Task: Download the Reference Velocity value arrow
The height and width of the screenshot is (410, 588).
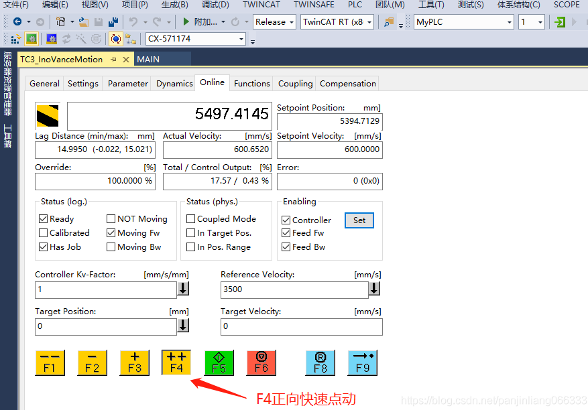Action: pyautogui.click(x=374, y=288)
